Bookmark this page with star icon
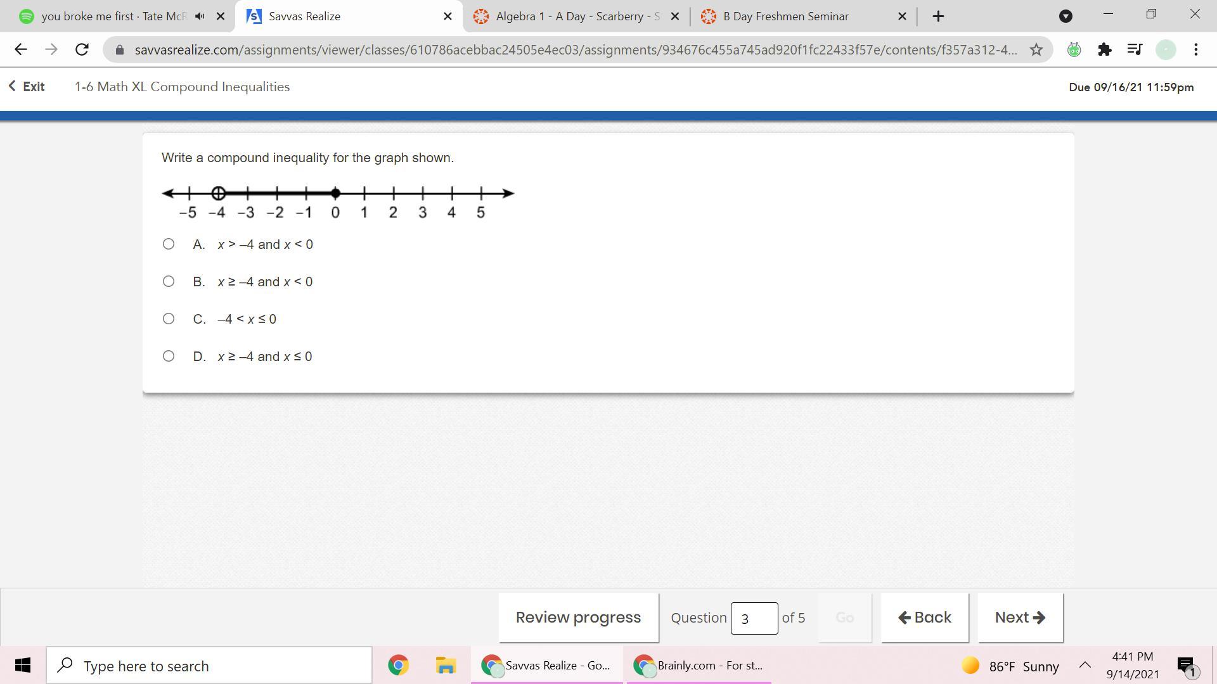Image resolution: width=1217 pixels, height=684 pixels. [x=1036, y=49]
